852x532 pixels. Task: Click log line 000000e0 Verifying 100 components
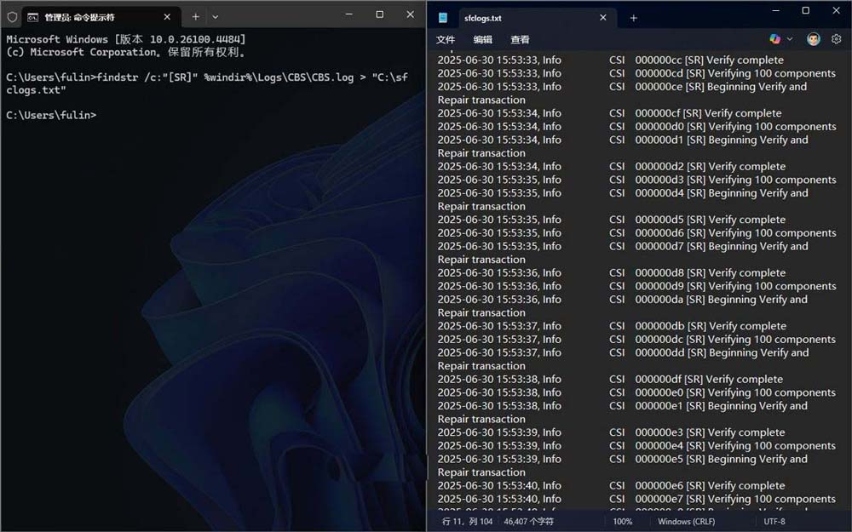pyautogui.click(x=636, y=392)
